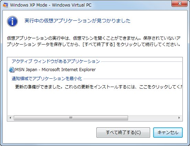Image resolution: width=190 pixels, height=146 pixels.
Task: Click the Windows Virtual PC title bar icon
Action: (5, 5)
